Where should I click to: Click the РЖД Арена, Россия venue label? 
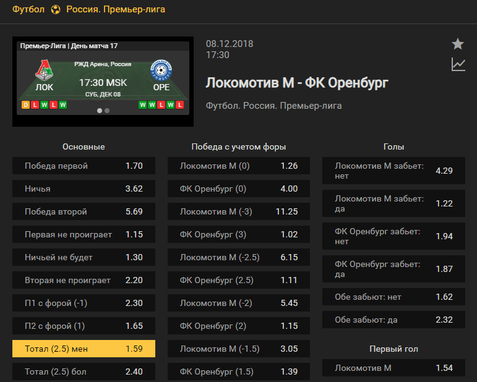click(x=103, y=64)
